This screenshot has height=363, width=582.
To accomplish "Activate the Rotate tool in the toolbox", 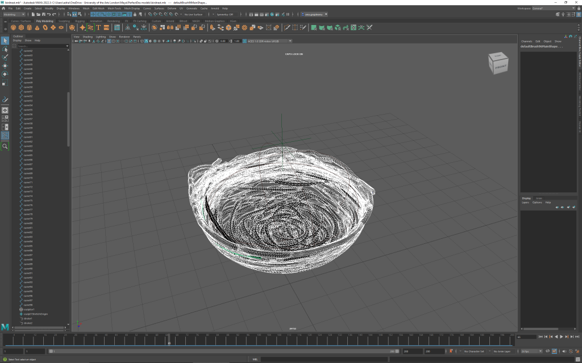I will pos(5,74).
